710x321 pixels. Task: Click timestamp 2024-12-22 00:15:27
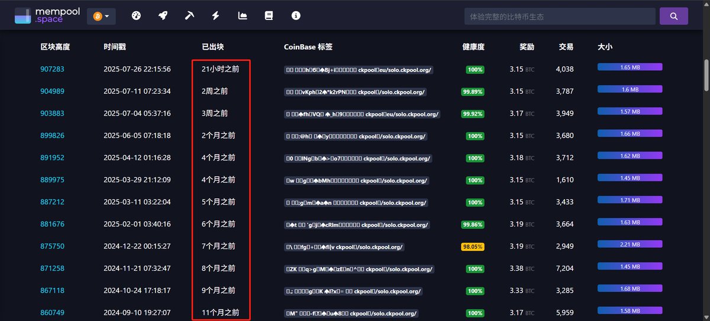[x=137, y=246]
